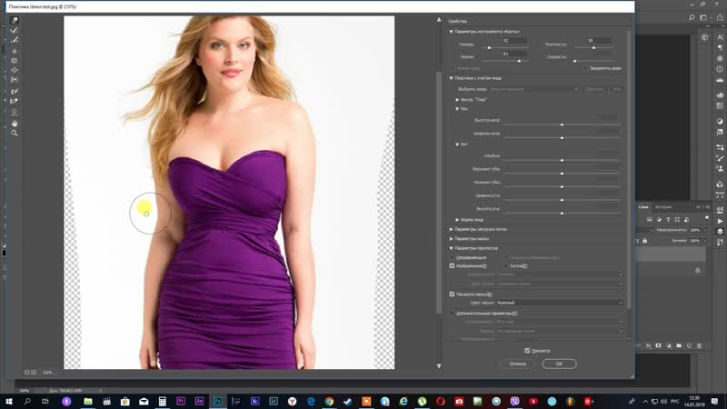This screenshot has width=727, height=409.
Task: Click the Mouth Width slider handle
Action: click(x=562, y=200)
